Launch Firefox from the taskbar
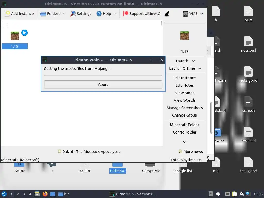264x198 pixels. click(x=45, y=194)
